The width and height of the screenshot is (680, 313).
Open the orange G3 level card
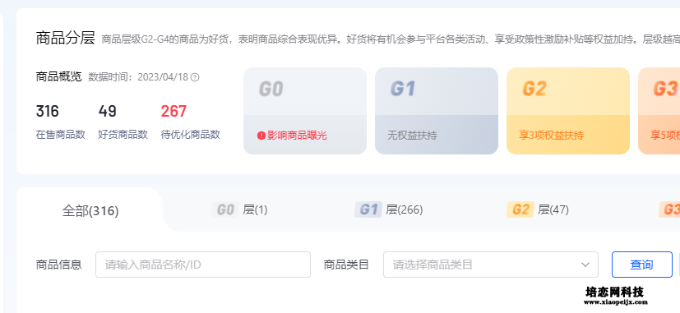click(x=659, y=111)
